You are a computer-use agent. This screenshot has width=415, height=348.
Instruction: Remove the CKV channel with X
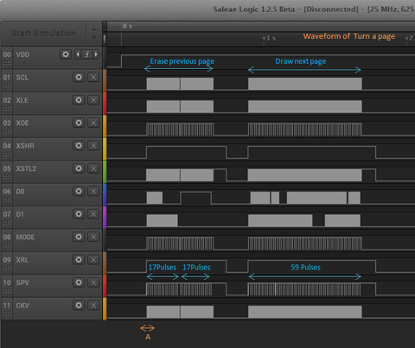coord(93,305)
